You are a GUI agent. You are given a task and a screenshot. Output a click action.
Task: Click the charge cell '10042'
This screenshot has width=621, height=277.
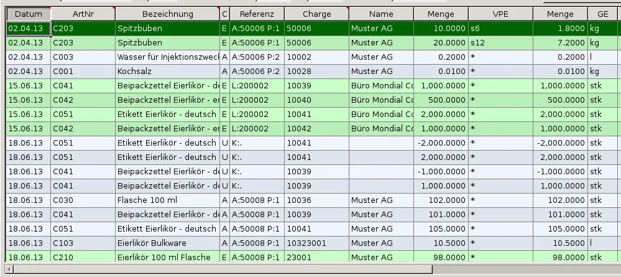tap(316, 129)
